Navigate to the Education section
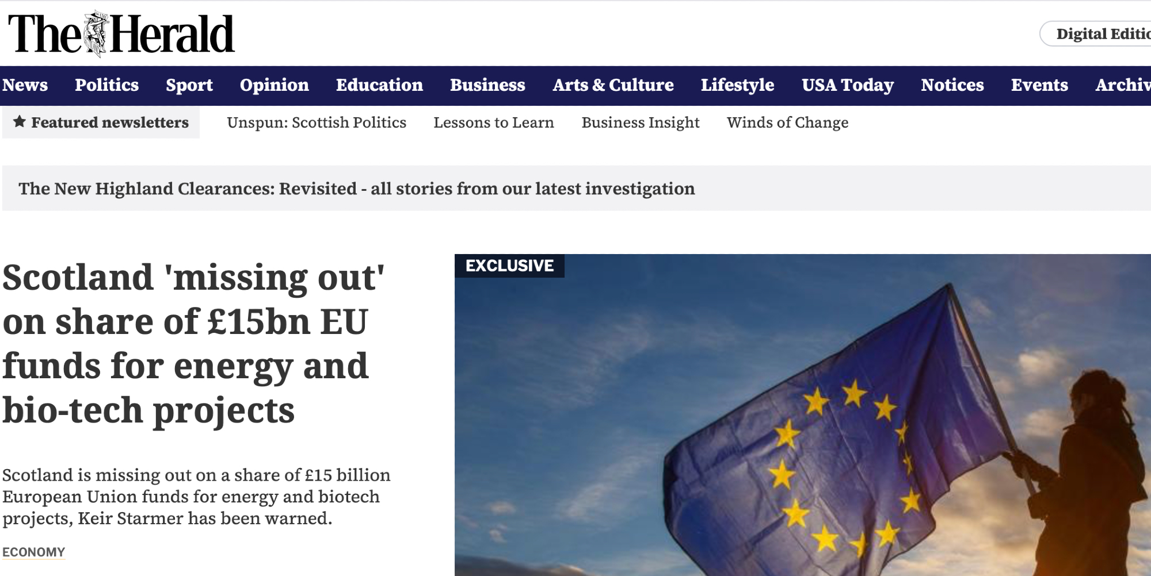1151x576 pixels. 379,85
